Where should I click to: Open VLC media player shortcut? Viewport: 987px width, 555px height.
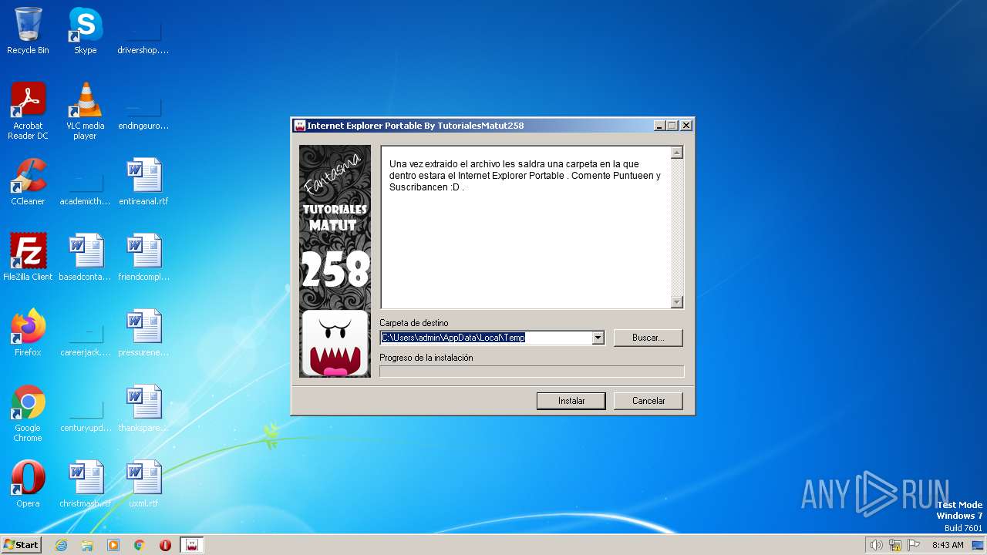pyautogui.click(x=85, y=111)
